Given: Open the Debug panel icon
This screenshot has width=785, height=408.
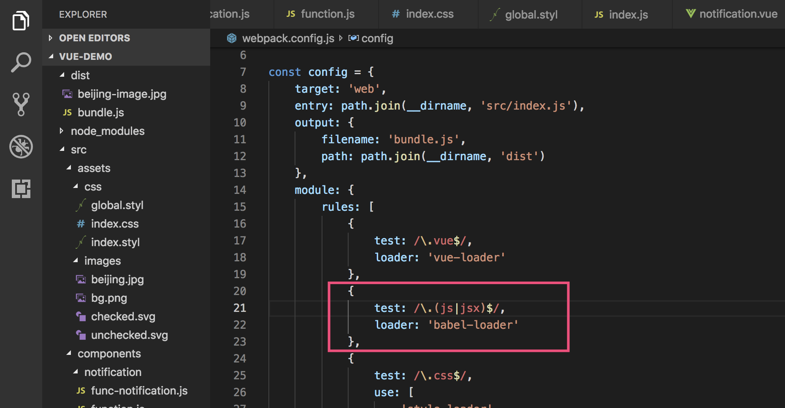Looking at the screenshot, I should 21,147.
